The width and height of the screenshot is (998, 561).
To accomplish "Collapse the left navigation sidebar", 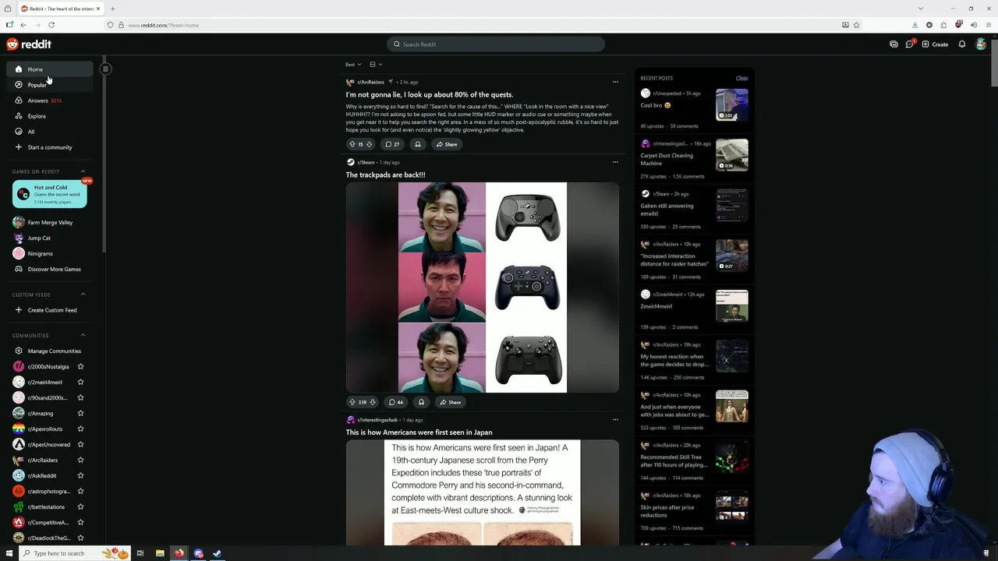I will point(105,69).
